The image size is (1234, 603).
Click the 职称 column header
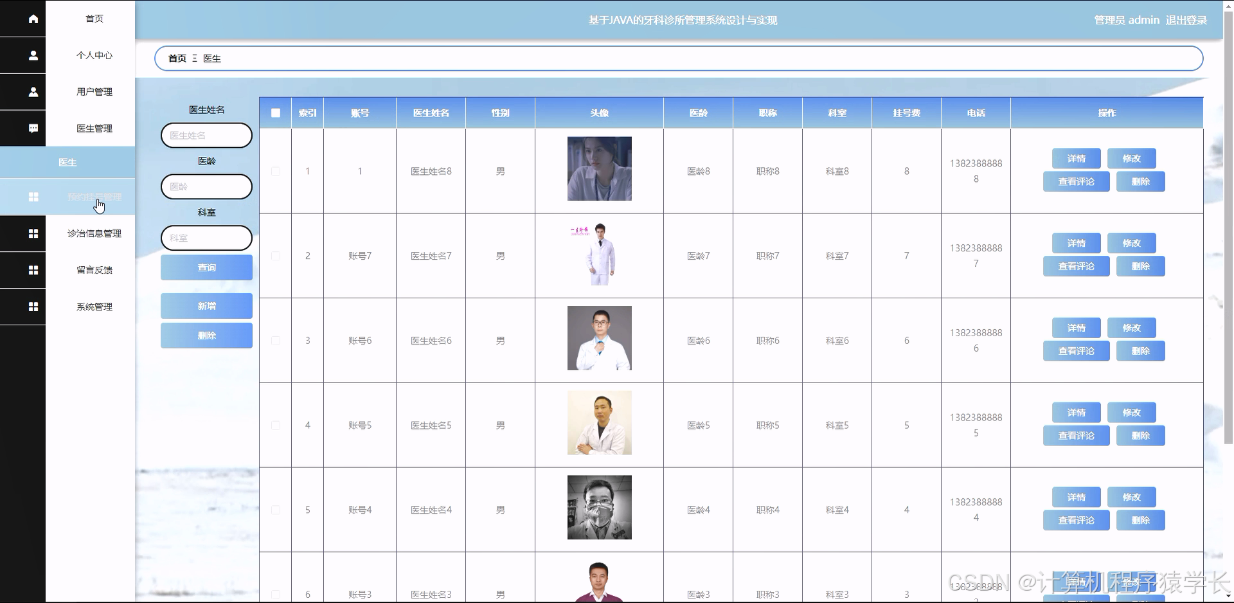pyautogui.click(x=767, y=113)
